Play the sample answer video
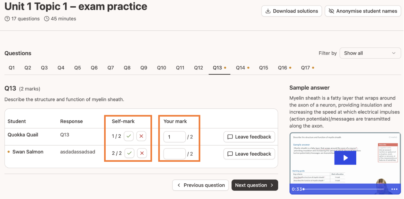 tap(345, 158)
